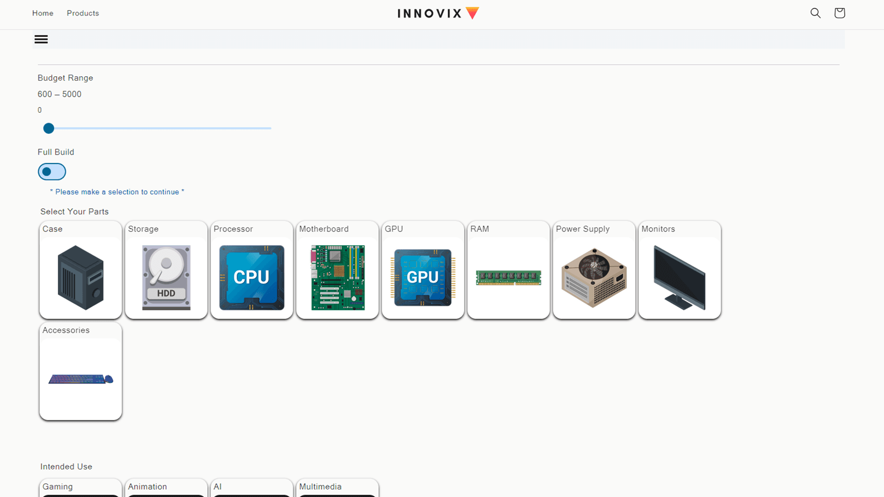Toggle the Full Build switch

click(51, 171)
